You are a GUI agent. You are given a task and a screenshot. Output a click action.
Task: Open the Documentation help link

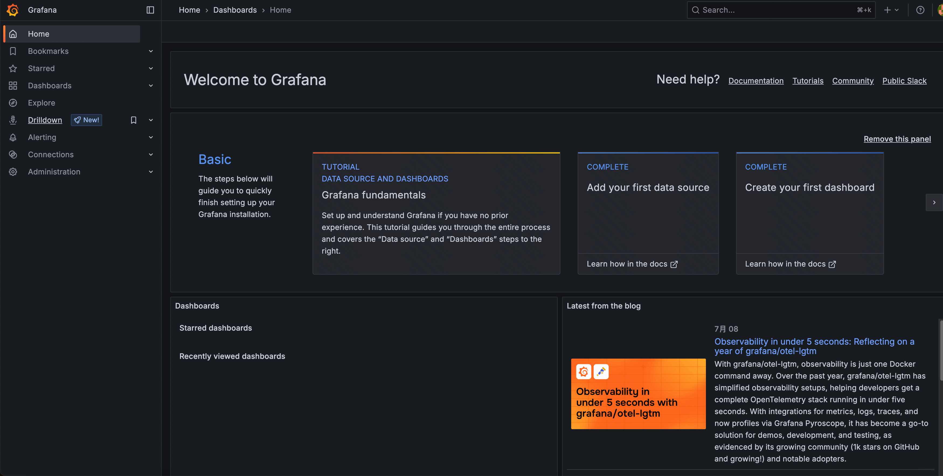click(755, 80)
